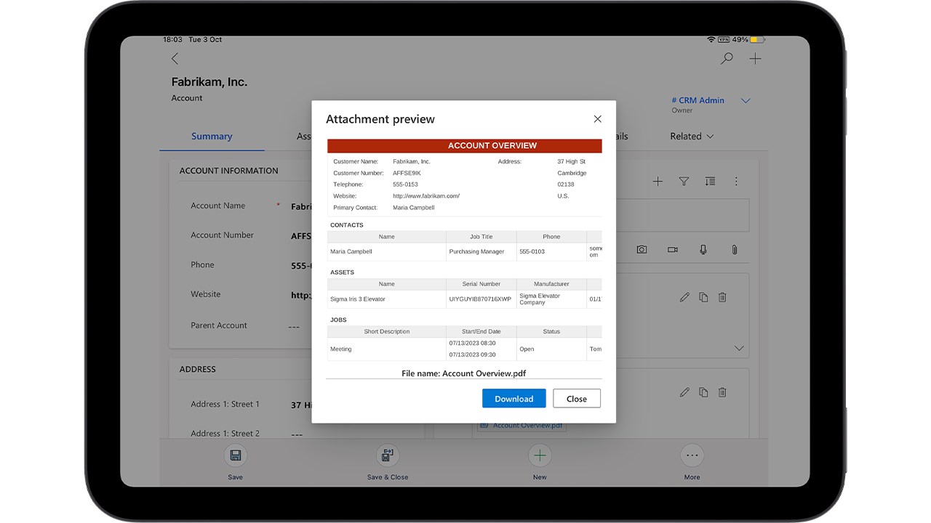Tap the plus icon in top header
931x523 pixels.
(x=755, y=59)
